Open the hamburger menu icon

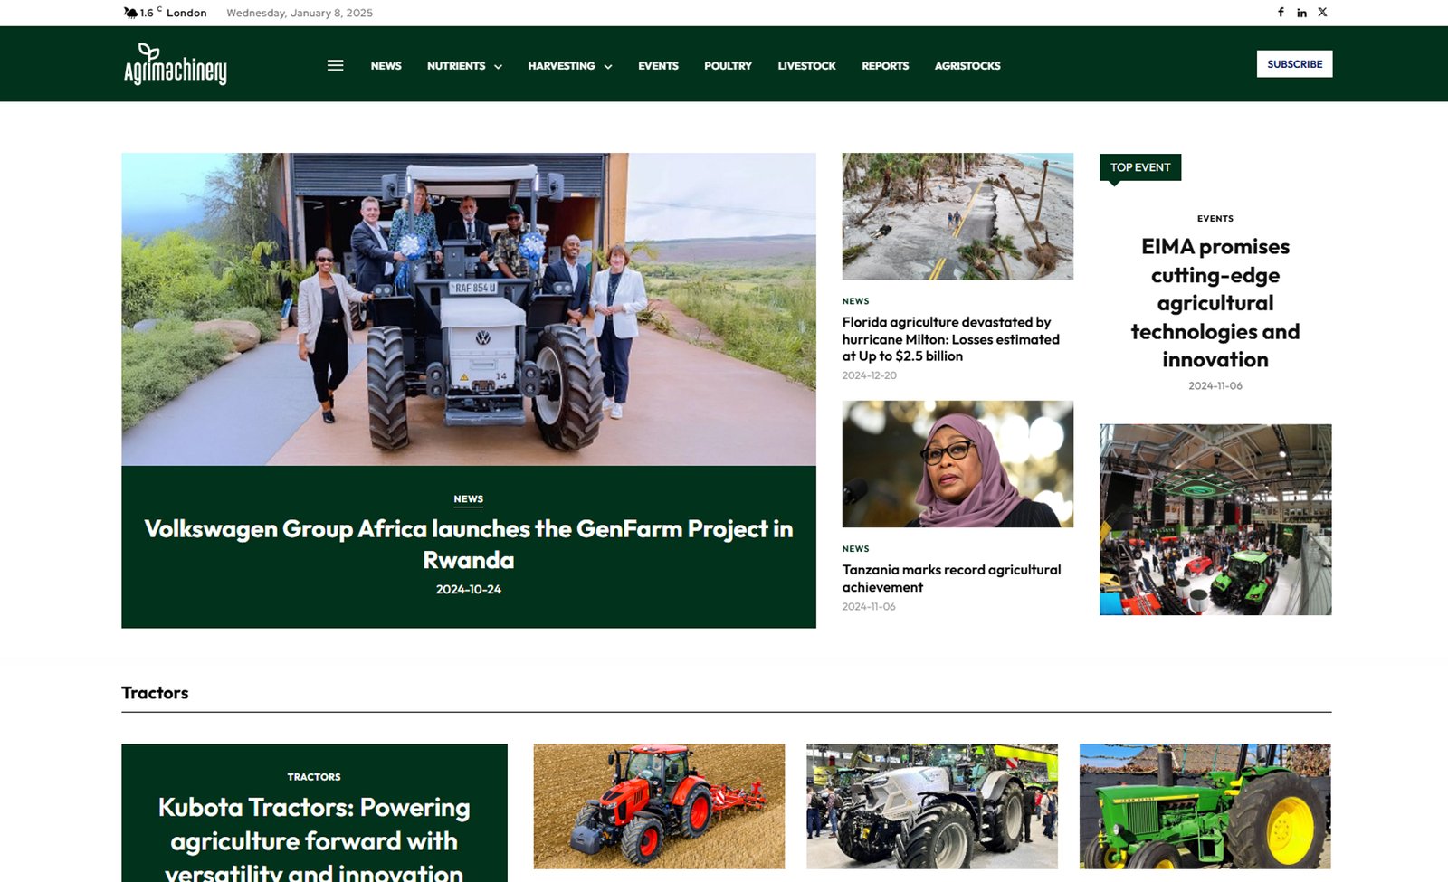click(x=335, y=65)
